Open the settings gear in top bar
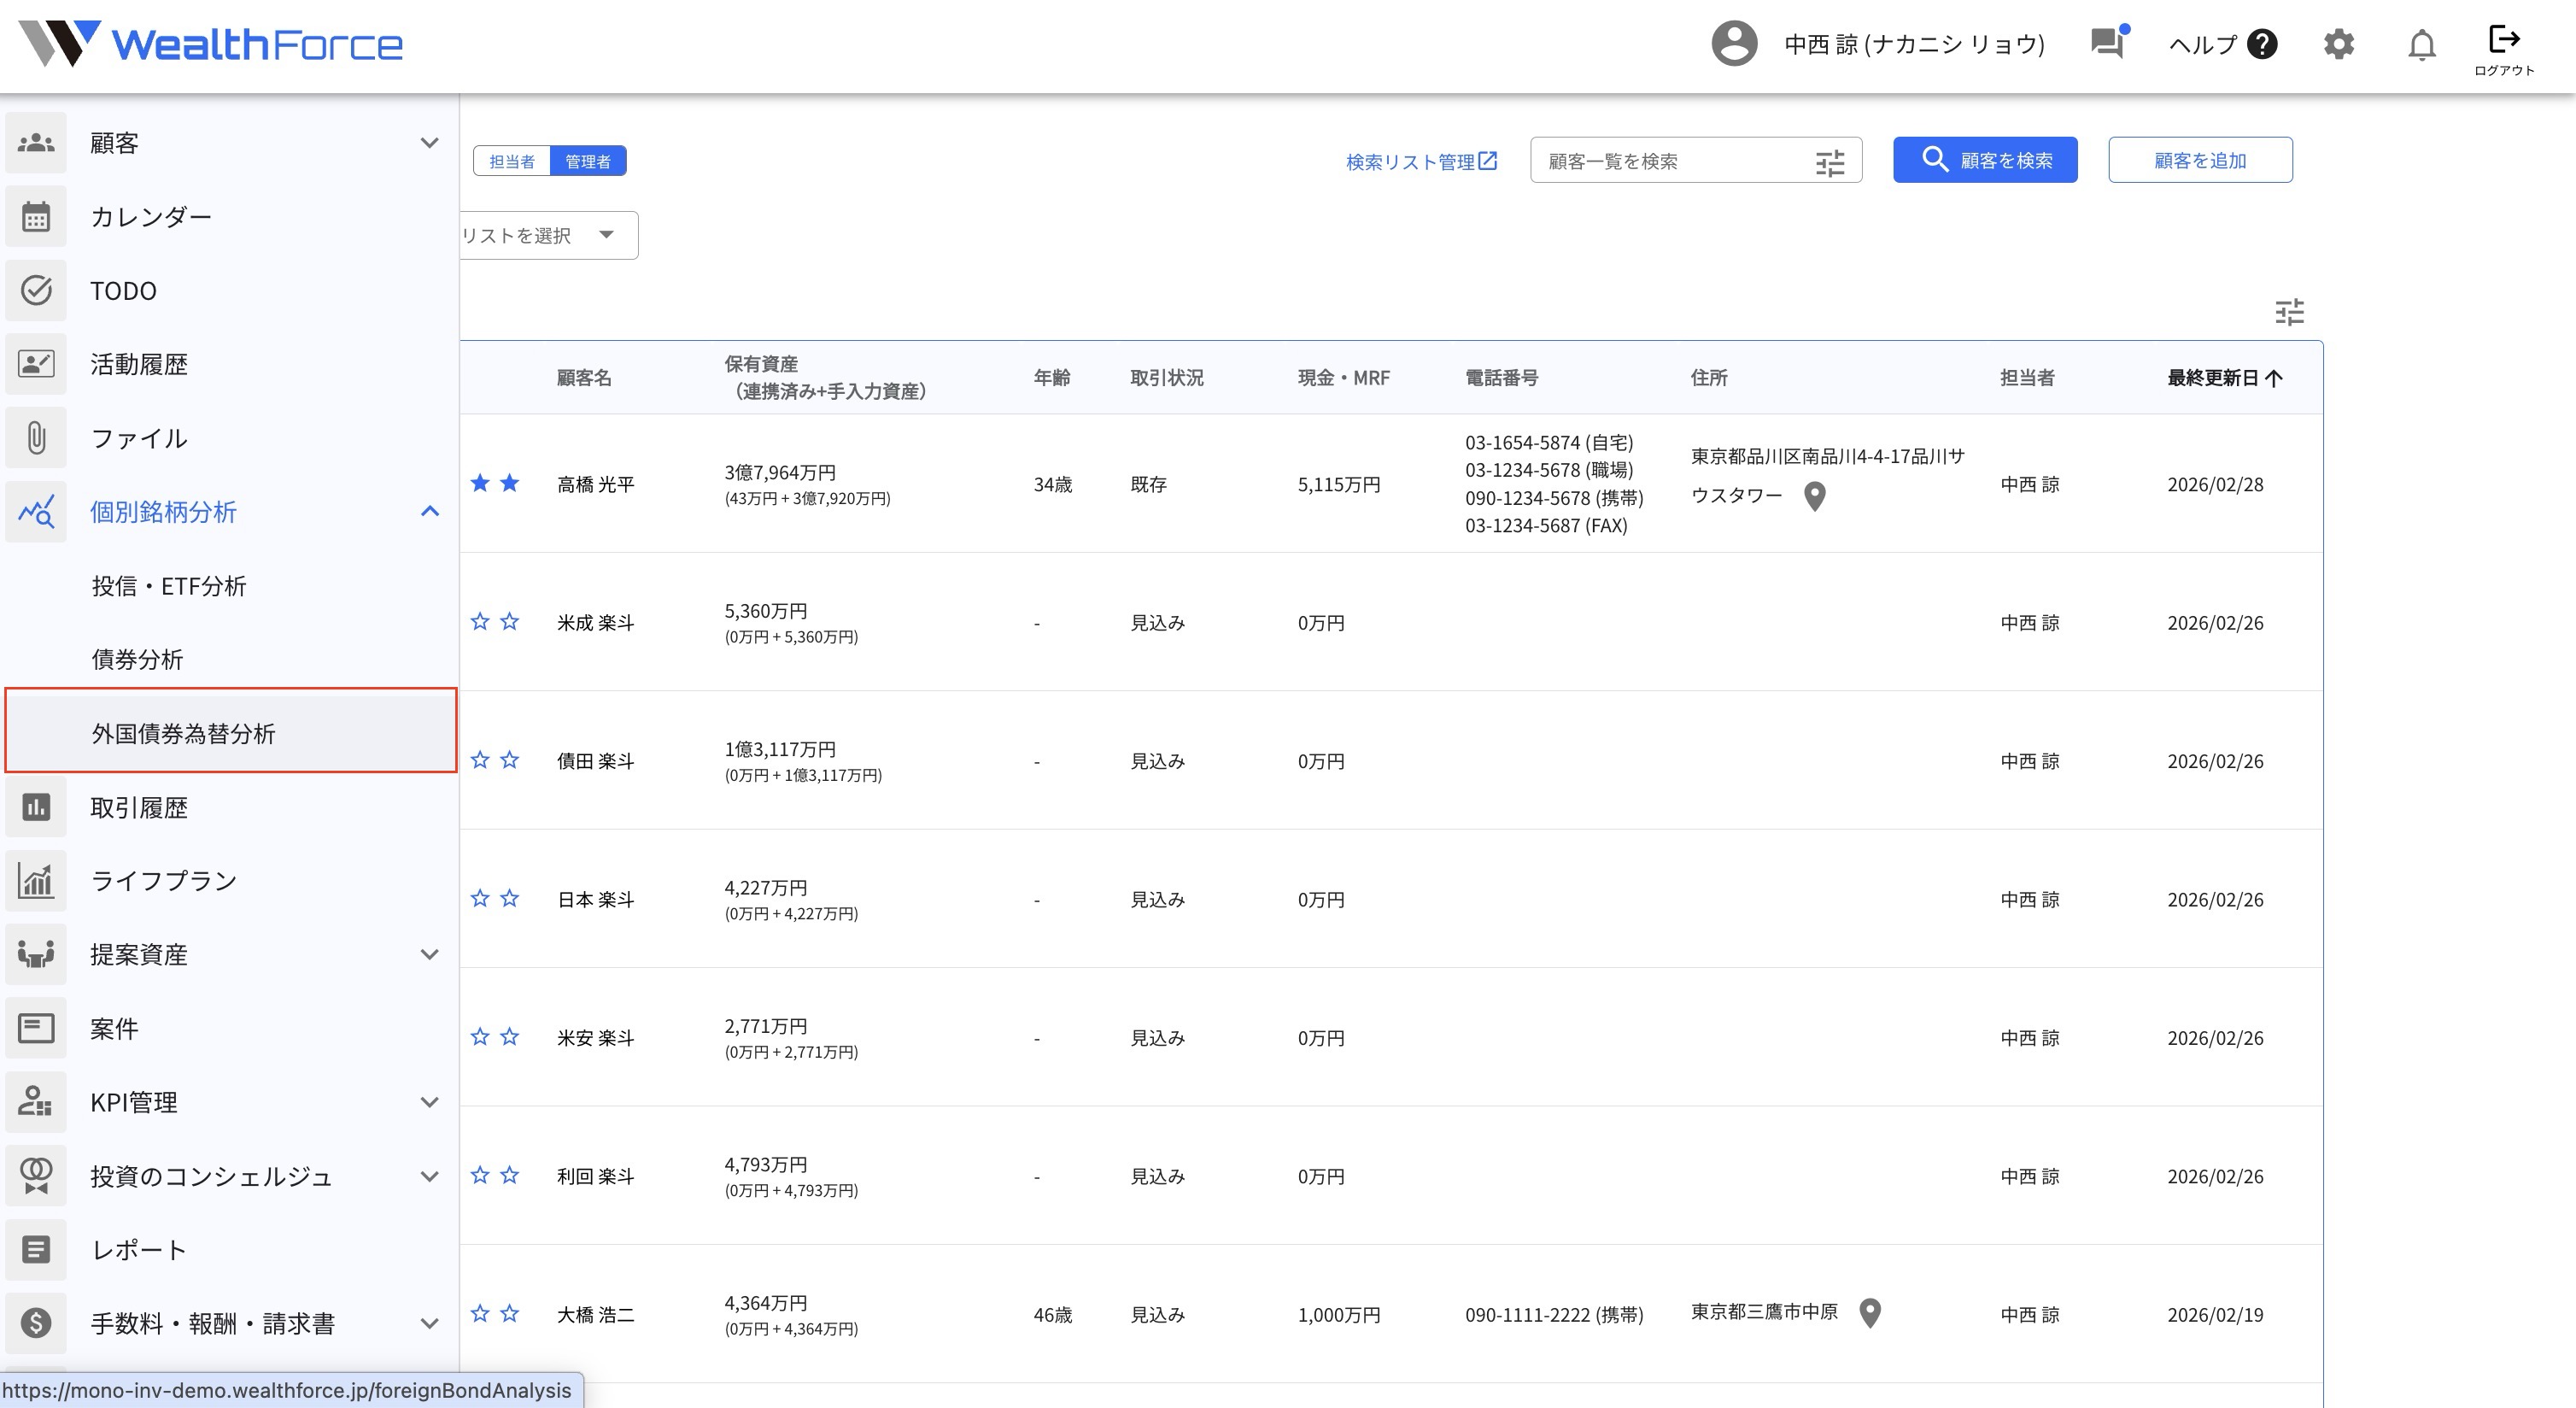Screen dimensions: 2576x1408 click(2339, 44)
